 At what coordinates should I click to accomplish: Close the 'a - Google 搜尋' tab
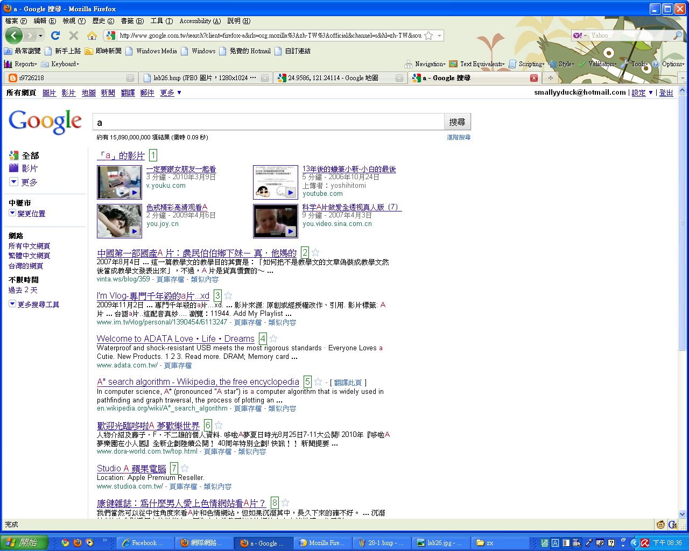pos(534,78)
